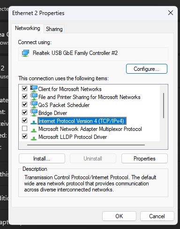
Task: Click the horizontal scrollbar under items list
Action: (x=86, y=145)
